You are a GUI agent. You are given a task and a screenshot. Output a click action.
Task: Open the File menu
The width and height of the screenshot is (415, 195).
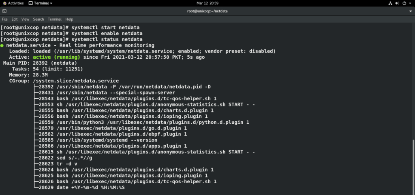tap(5, 19)
